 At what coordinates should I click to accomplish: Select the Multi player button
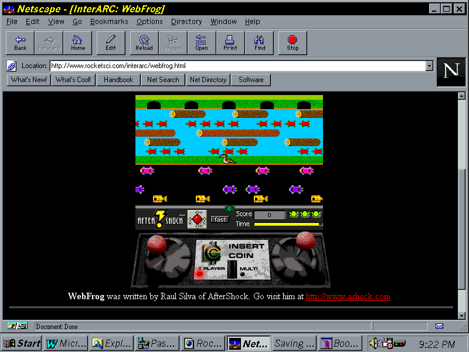(x=243, y=273)
